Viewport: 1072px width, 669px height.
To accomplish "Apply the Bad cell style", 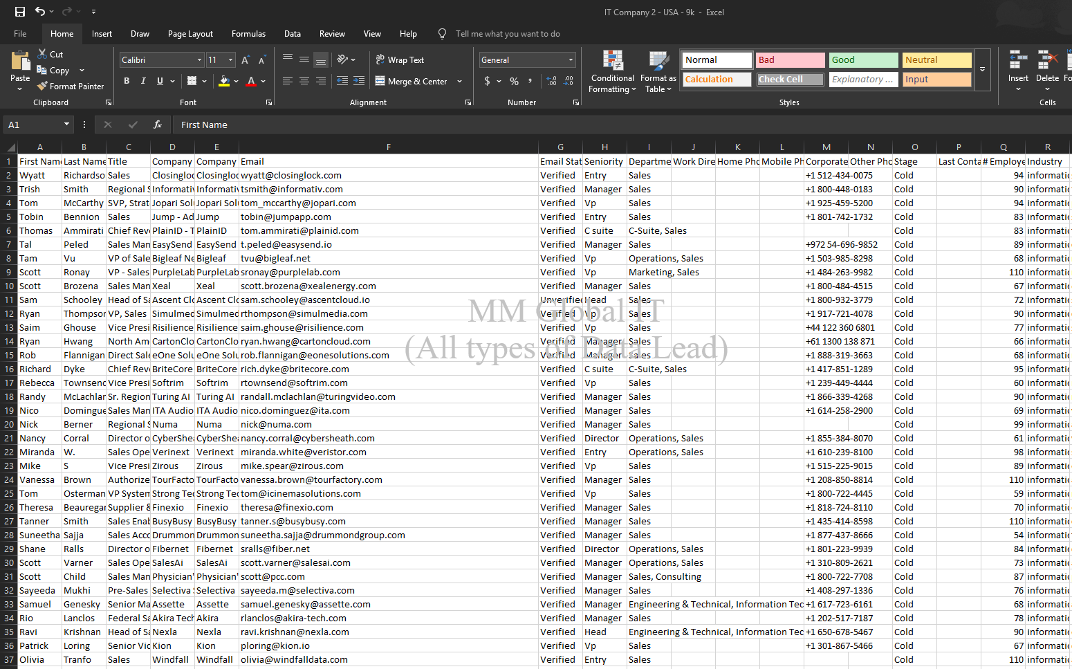I will point(790,60).
